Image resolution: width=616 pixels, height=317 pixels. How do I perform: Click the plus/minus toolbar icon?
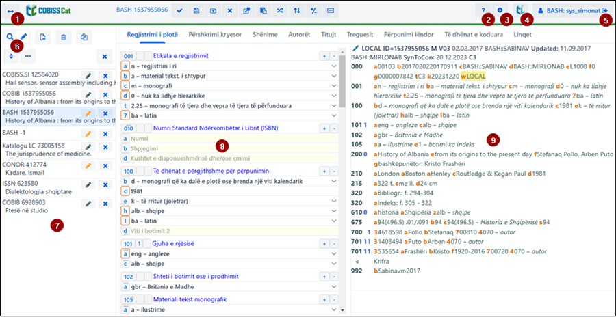pos(313,11)
